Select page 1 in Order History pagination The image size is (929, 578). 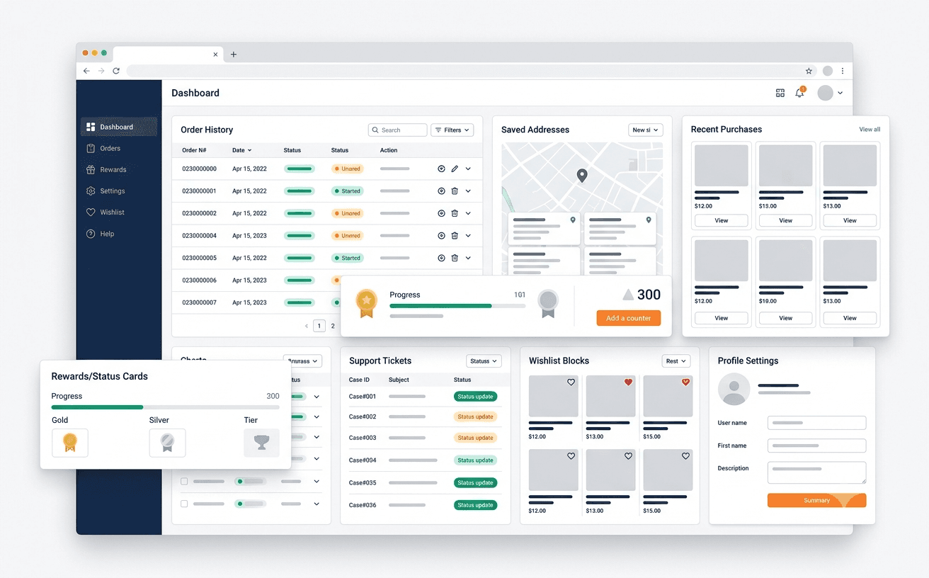click(319, 326)
